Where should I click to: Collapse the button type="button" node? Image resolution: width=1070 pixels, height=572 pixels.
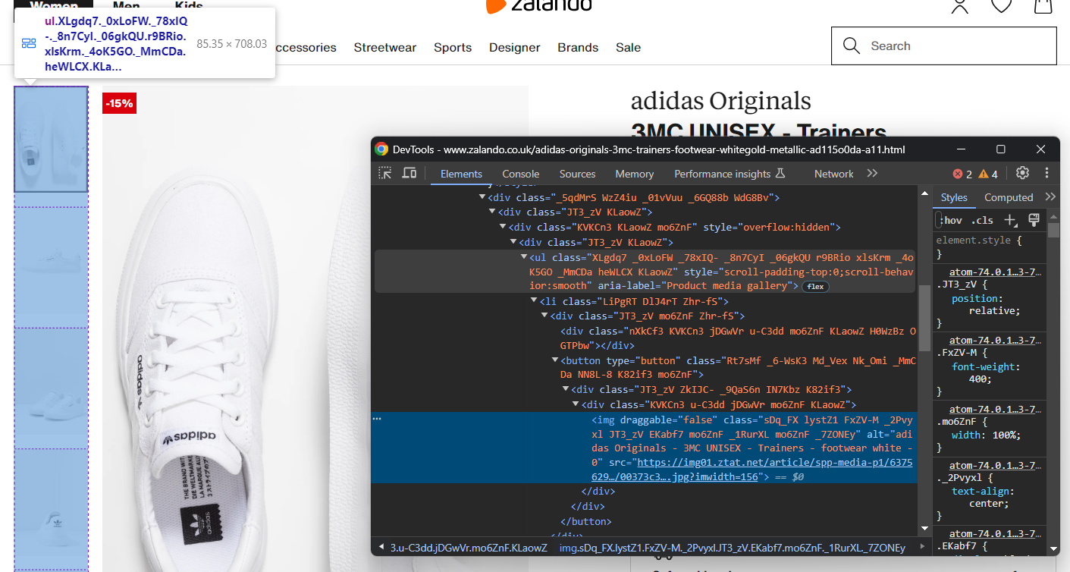tap(555, 360)
